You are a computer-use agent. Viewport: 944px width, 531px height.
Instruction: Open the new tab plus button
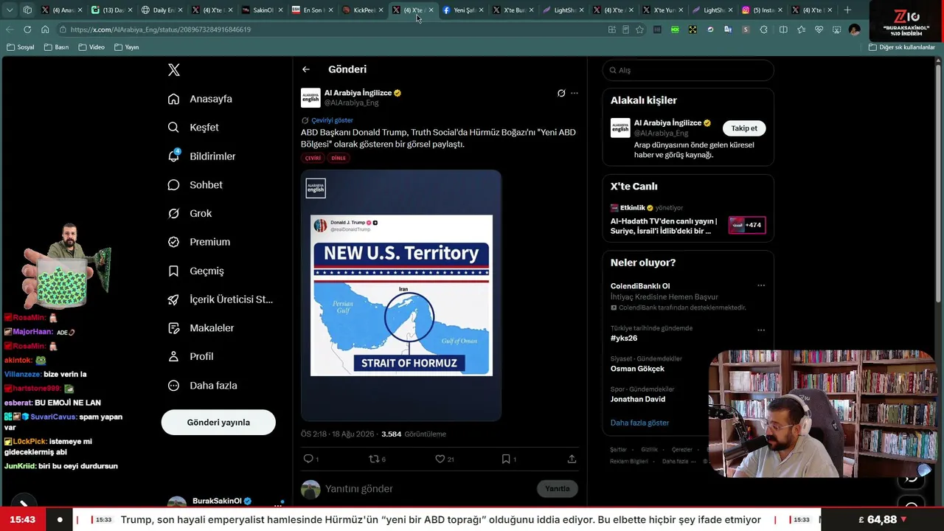tap(847, 10)
